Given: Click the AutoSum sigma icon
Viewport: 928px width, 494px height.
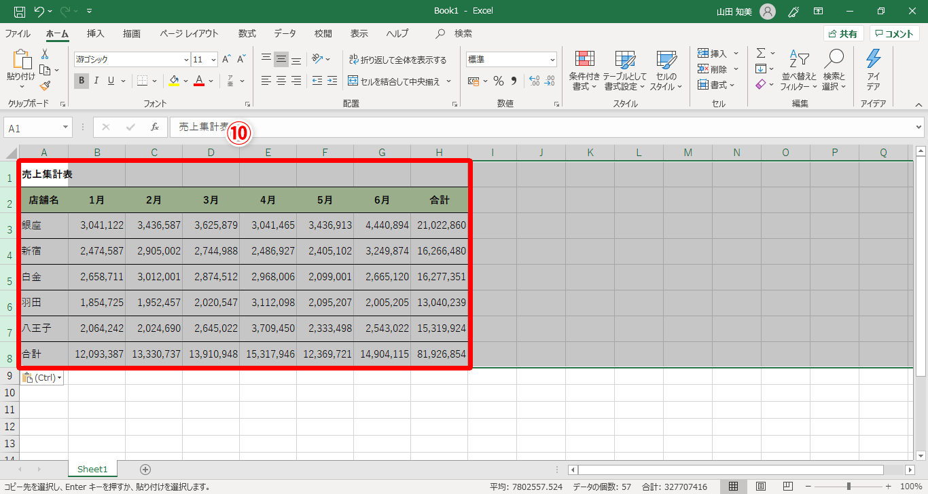Looking at the screenshot, I should tap(761, 53).
